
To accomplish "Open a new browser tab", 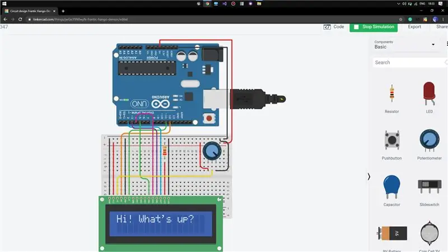I will 63,11.
